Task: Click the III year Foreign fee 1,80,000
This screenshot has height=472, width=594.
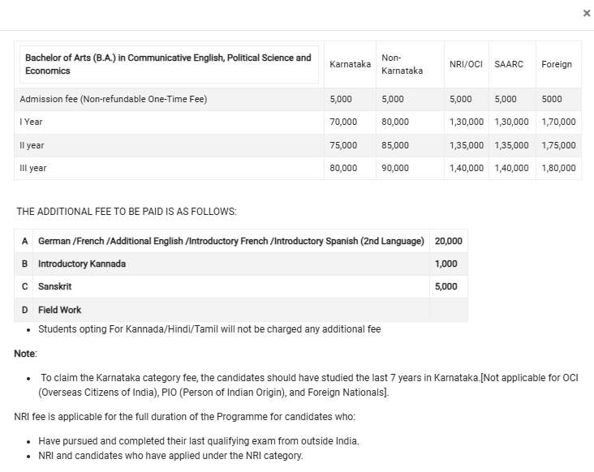Action: 558,168
